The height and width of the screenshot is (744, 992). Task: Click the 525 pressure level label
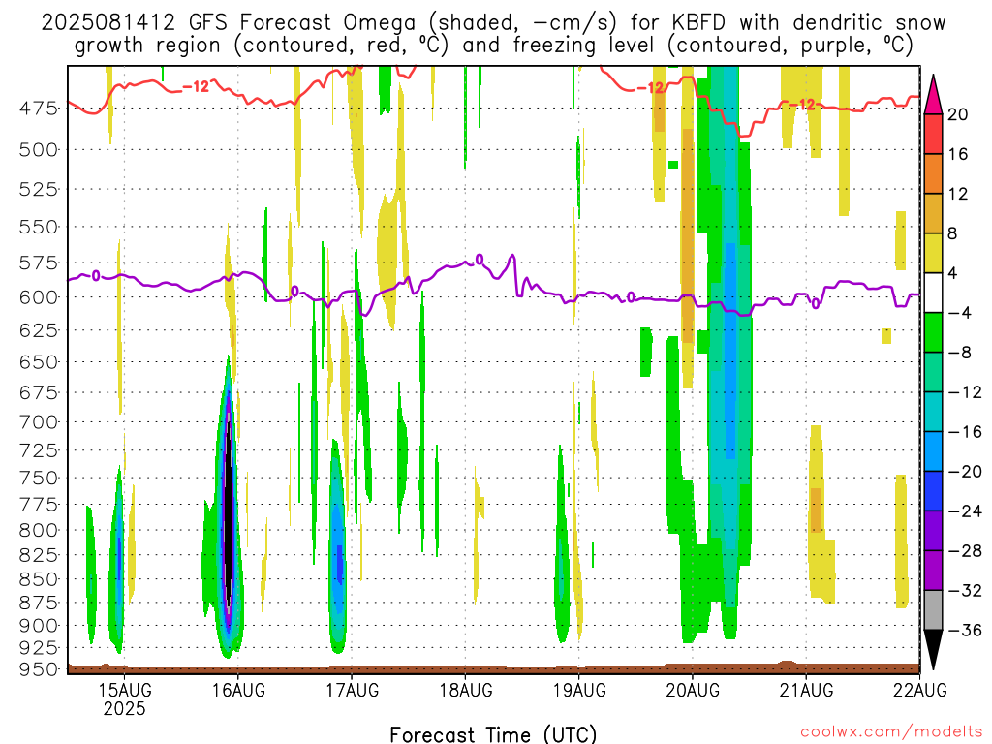coord(38,189)
